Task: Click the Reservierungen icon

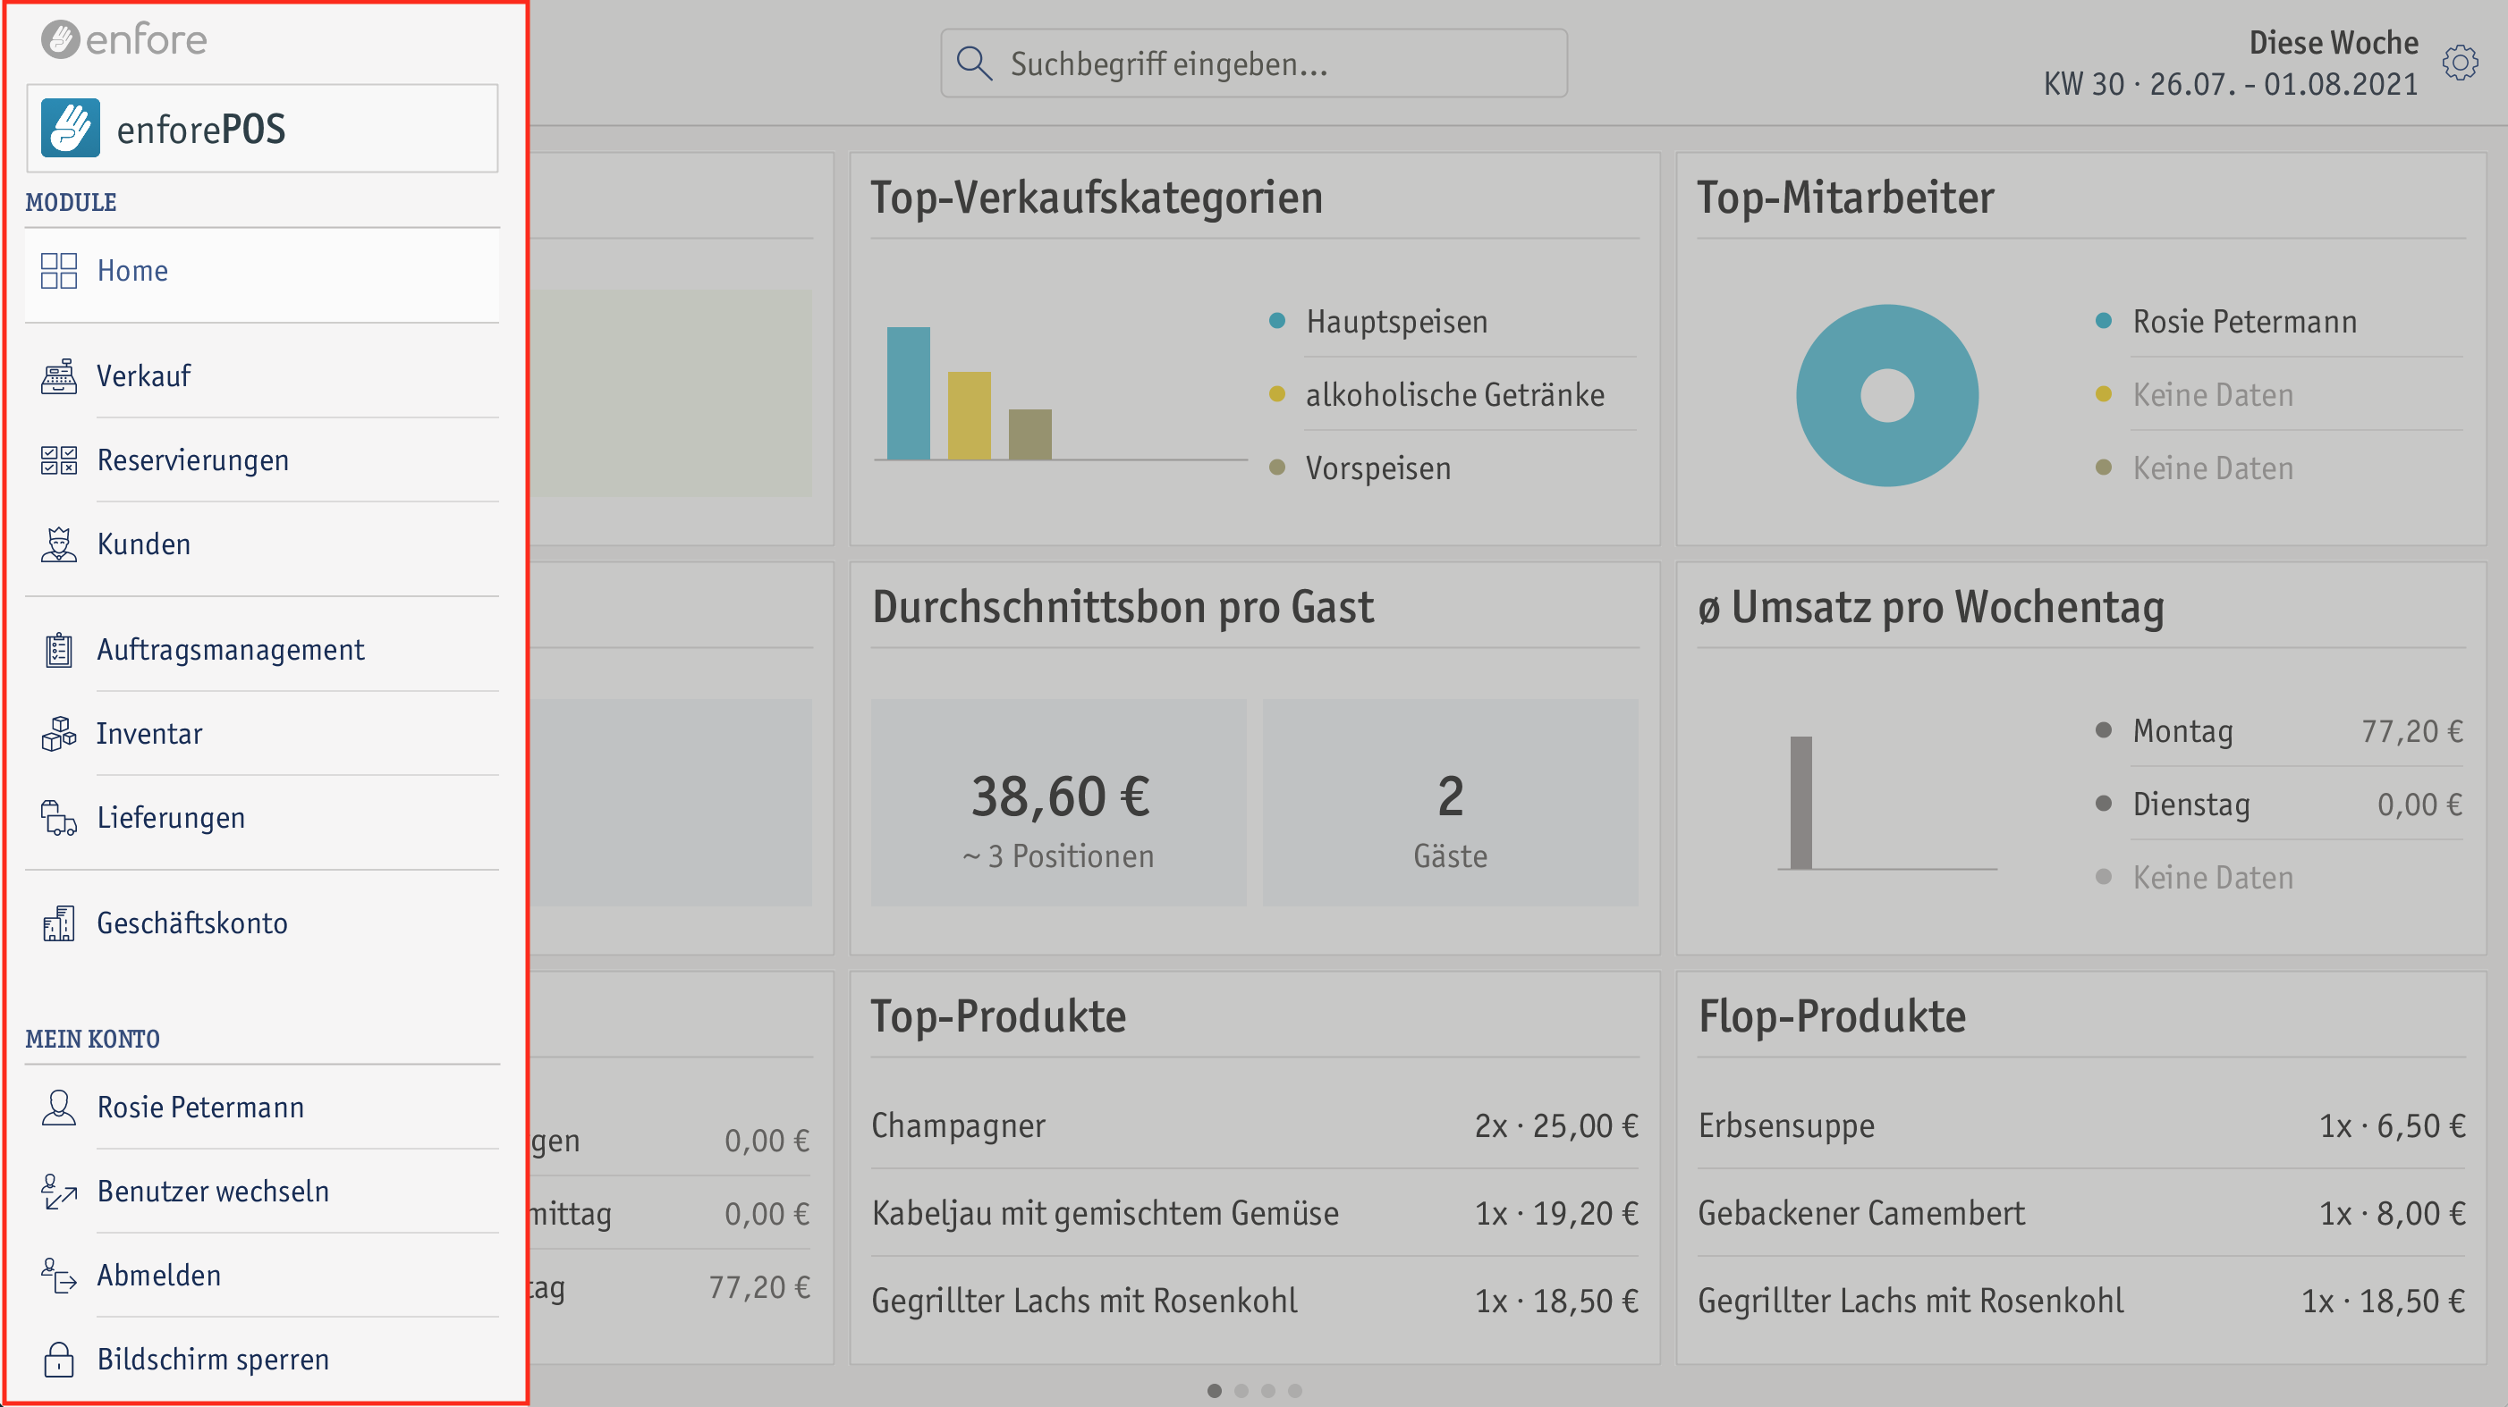Action: pyautogui.click(x=58, y=460)
